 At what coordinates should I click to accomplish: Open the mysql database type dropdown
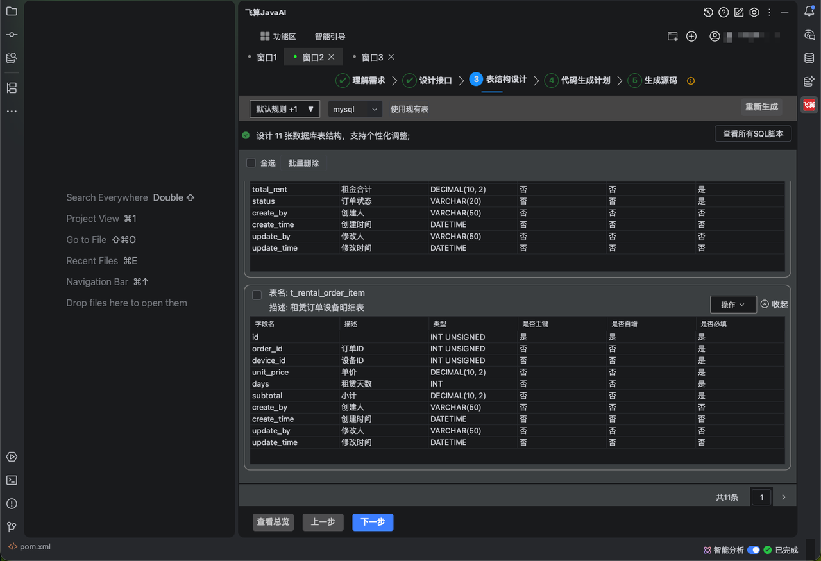[x=355, y=109]
